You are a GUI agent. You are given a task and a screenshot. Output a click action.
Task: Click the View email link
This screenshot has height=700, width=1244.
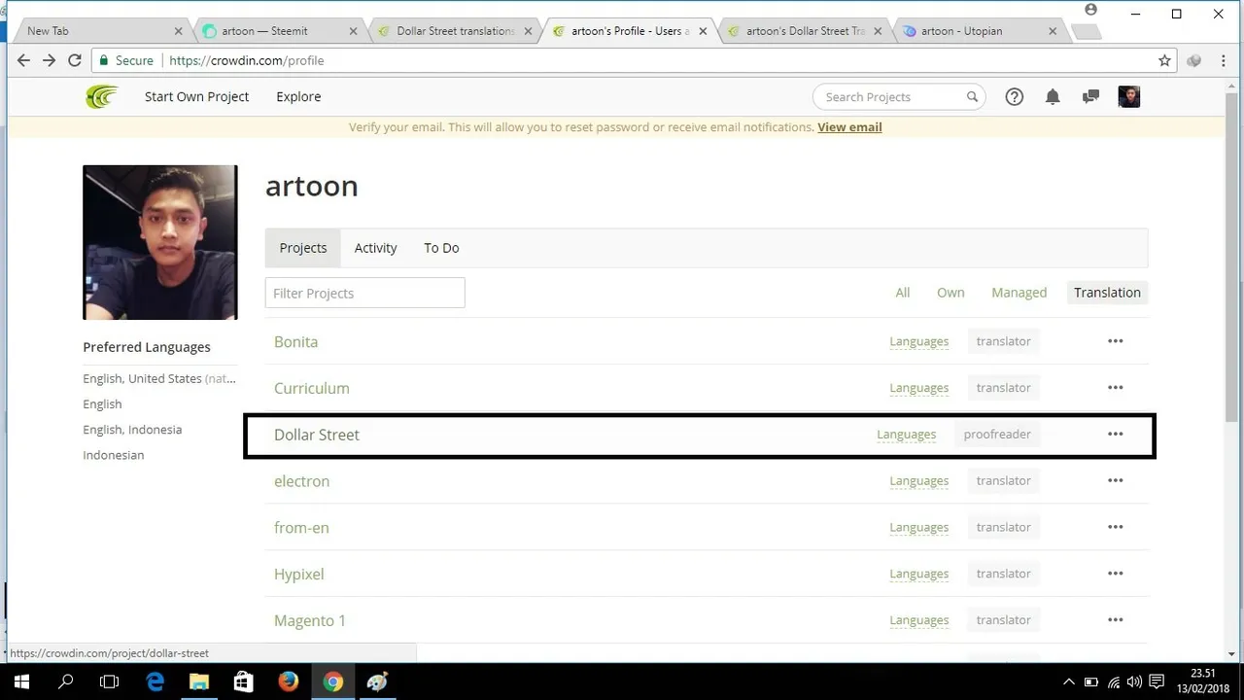click(x=849, y=127)
